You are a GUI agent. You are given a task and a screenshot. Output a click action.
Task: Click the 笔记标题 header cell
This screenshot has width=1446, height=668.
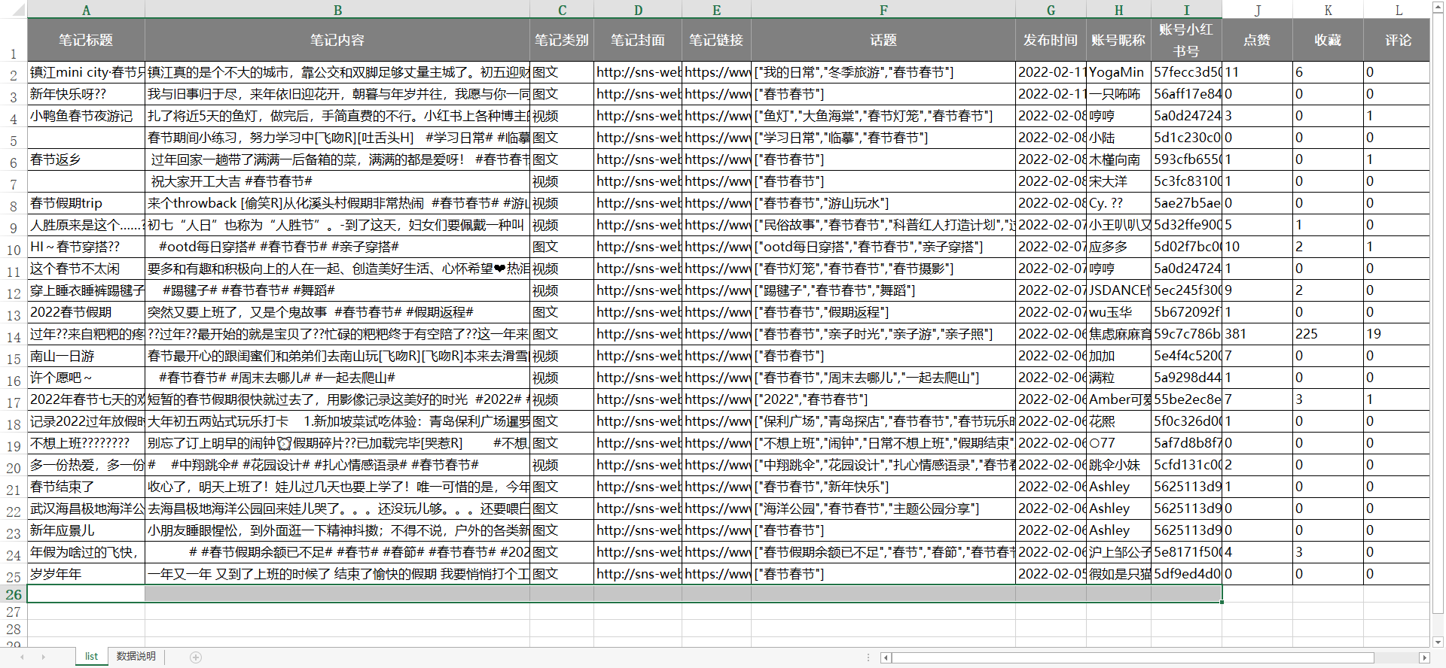click(x=86, y=40)
